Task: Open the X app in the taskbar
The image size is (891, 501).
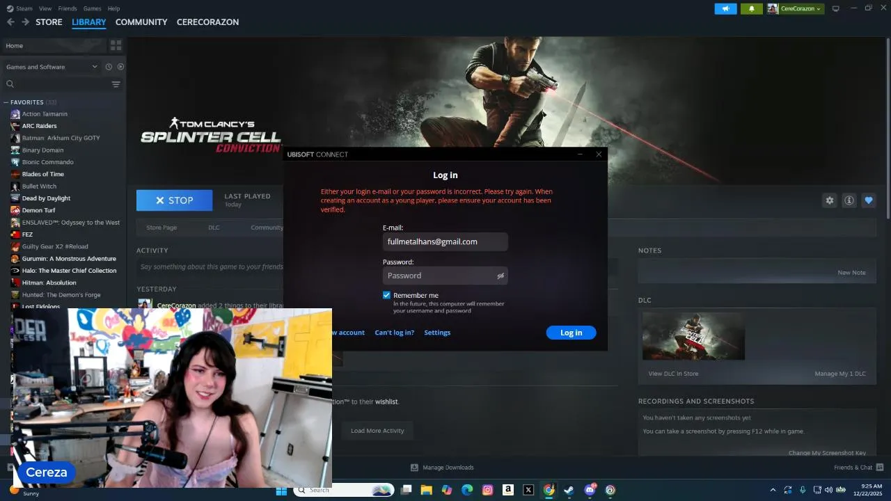Action: 528,490
